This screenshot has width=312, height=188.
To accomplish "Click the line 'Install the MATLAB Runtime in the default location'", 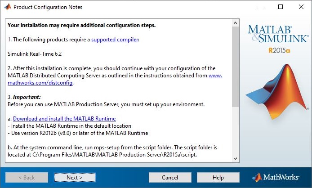I will pos(69,126).
